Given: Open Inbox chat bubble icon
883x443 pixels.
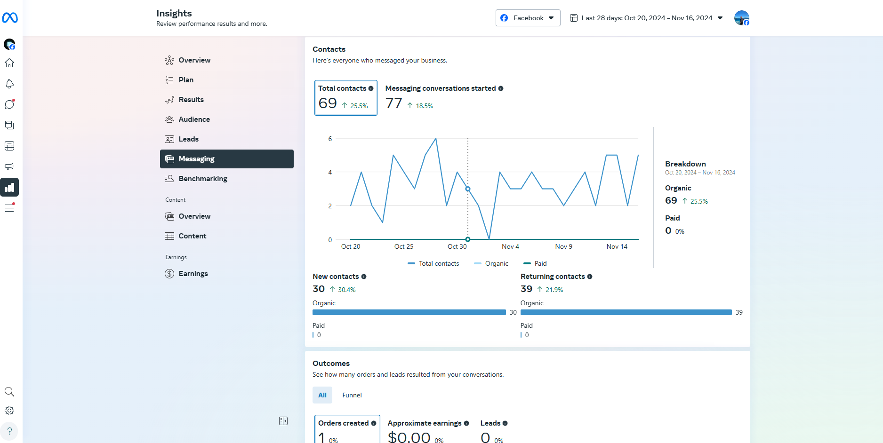Looking at the screenshot, I should pyautogui.click(x=9, y=104).
